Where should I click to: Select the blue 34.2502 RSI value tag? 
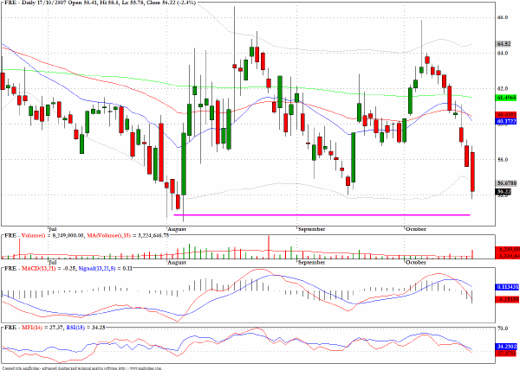[x=506, y=347]
